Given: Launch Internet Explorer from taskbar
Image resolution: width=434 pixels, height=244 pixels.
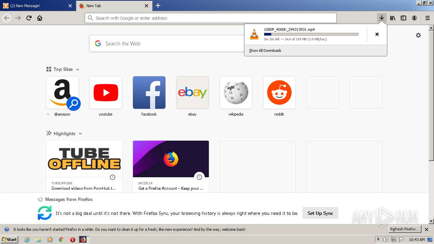Looking at the screenshot, I should (27, 240).
